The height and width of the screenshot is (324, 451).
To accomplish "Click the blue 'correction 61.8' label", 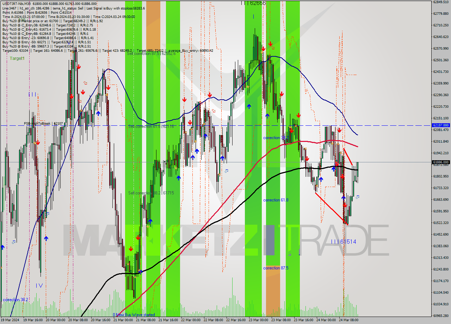I will click(x=276, y=200).
